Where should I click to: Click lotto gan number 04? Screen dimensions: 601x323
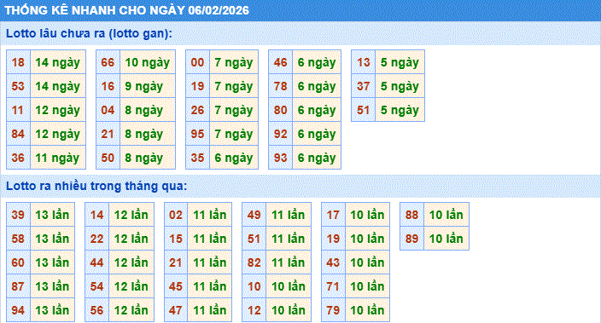(108, 110)
